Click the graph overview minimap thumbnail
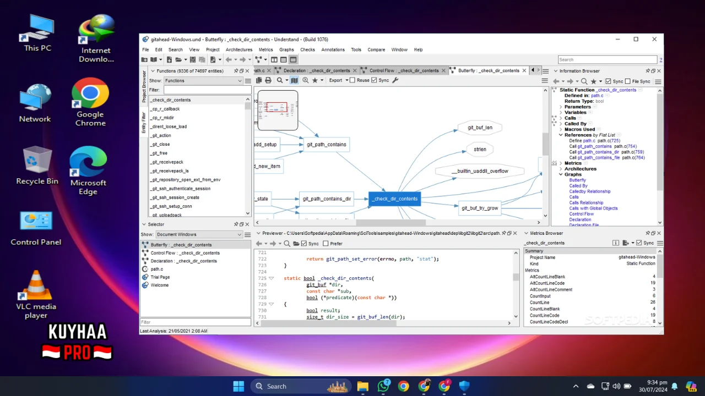The height and width of the screenshot is (396, 705). pyautogui.click(x=278, y=110)
